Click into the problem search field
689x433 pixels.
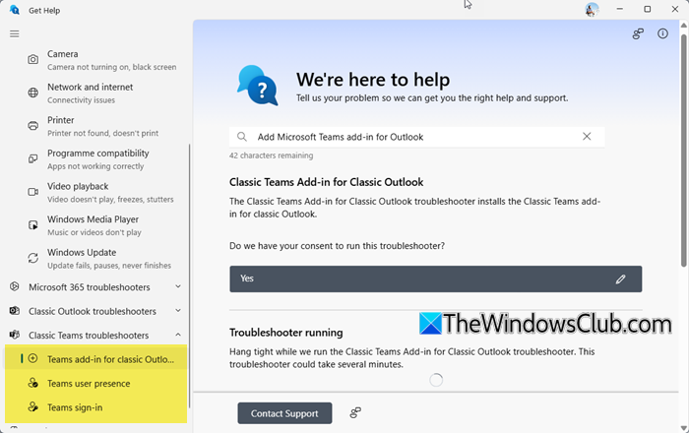(x=415, y=137)
